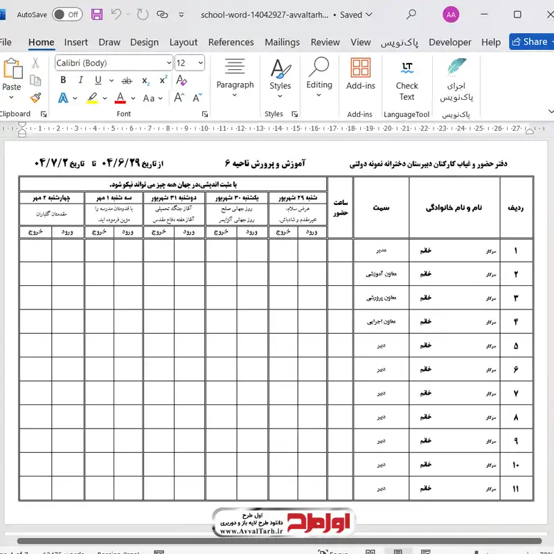This screenshot has width=554, height=554.
Task: Open the Add-ins gallery
Action: (360, 75)
